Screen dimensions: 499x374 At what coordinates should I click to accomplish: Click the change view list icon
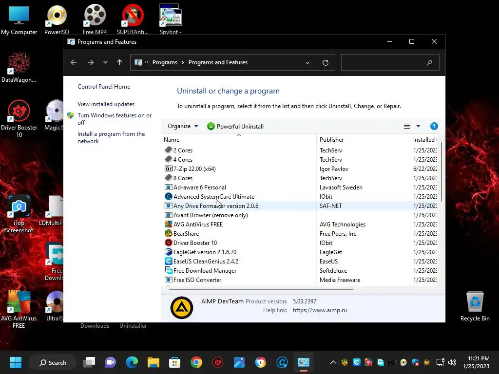[407, 126]
